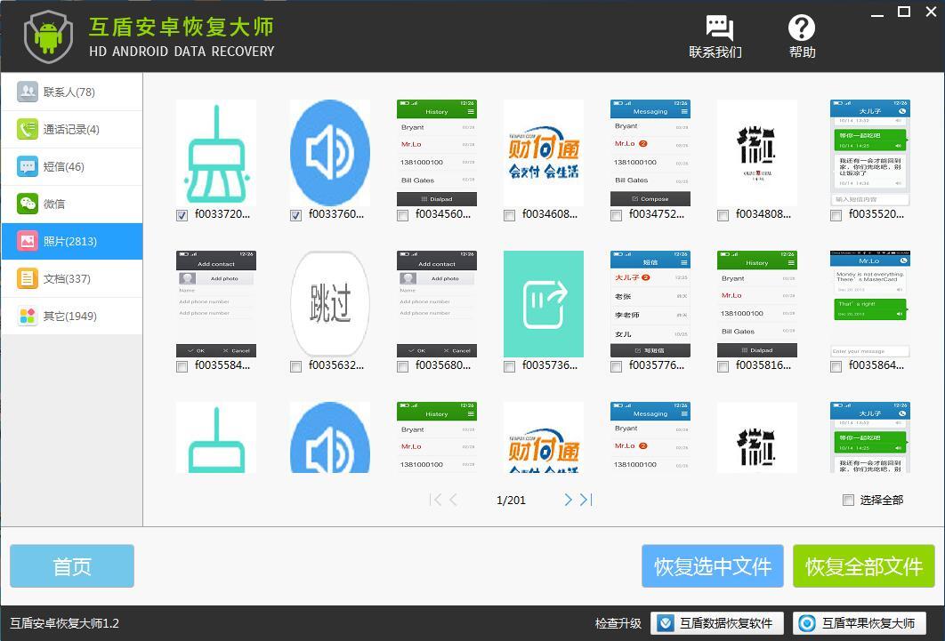Select the 跳过 thumbnail image
This screenshot has width=945, height=641.
pos(329,304)
